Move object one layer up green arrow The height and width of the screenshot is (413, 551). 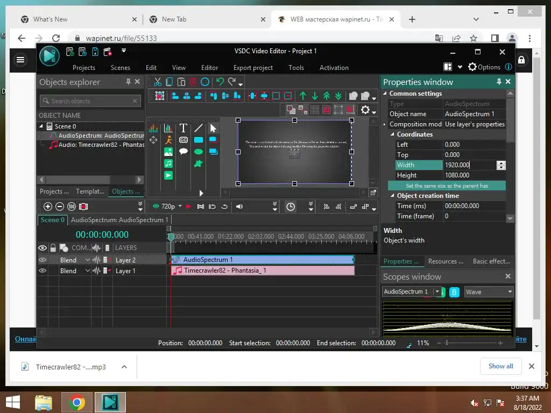pos(303,96)
